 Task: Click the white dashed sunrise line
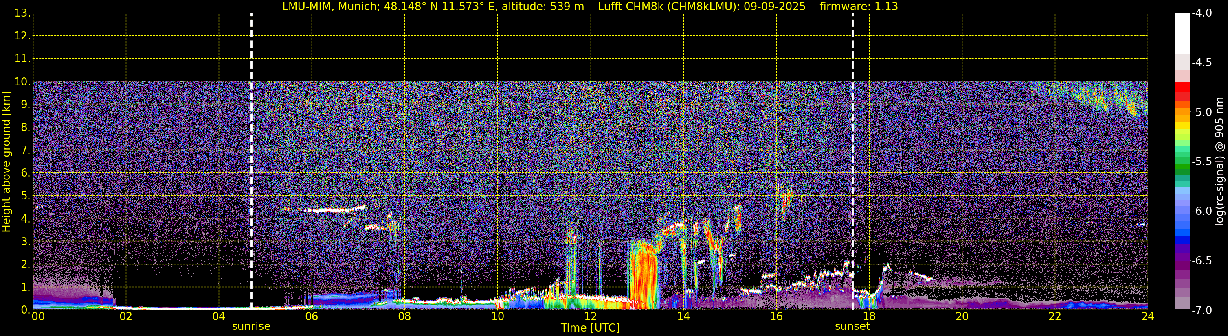tap(251, 161)
